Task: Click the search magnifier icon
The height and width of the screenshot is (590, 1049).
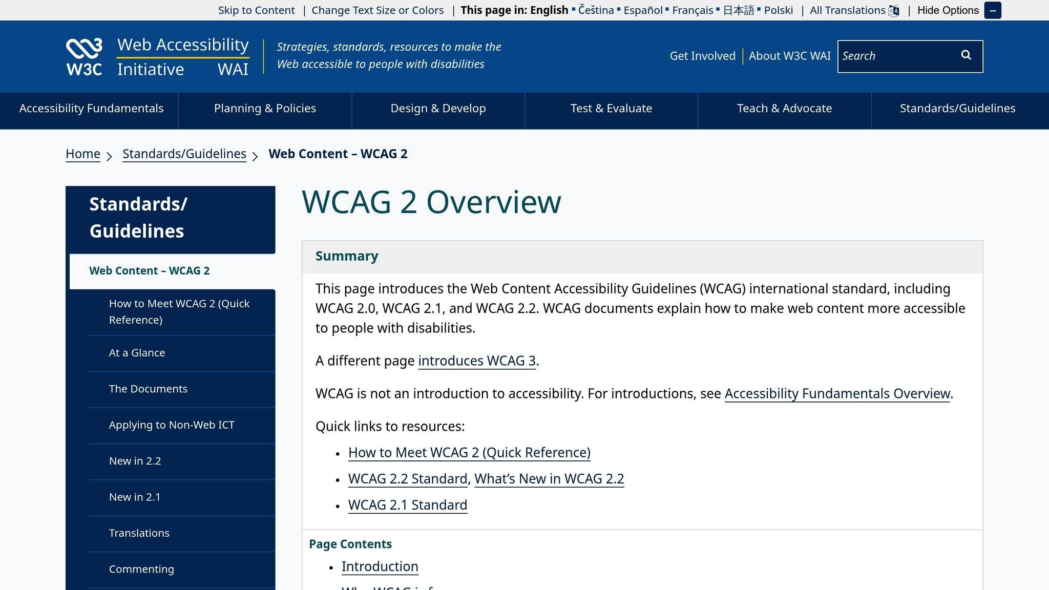Action: (x=966, y=55)
